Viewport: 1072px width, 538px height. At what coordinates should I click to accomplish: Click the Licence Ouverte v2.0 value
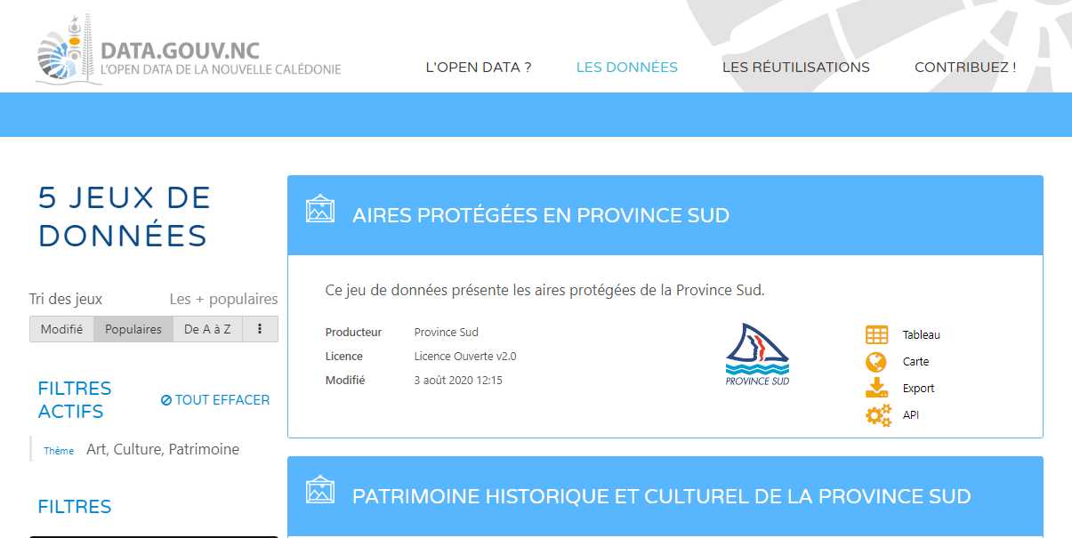tap(465, 357)
